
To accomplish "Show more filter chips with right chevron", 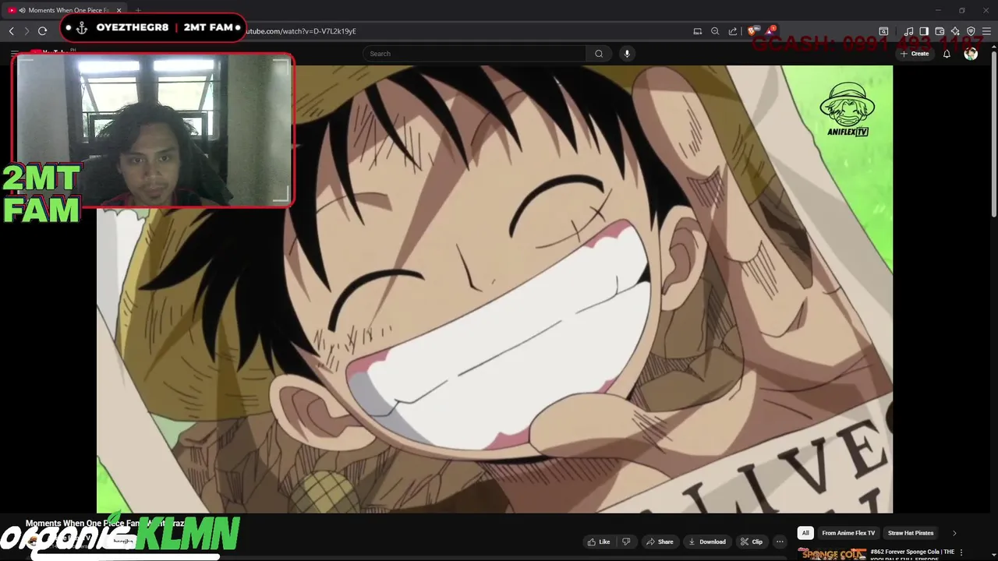I will (954, 533).
